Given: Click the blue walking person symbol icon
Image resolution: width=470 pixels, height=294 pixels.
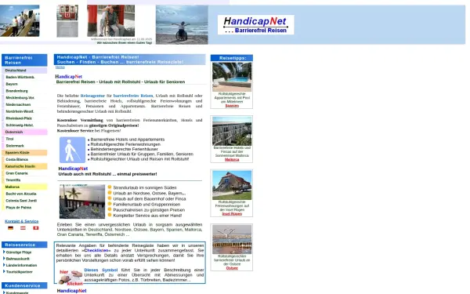Looking at the screenshot, I should point(72,150).
